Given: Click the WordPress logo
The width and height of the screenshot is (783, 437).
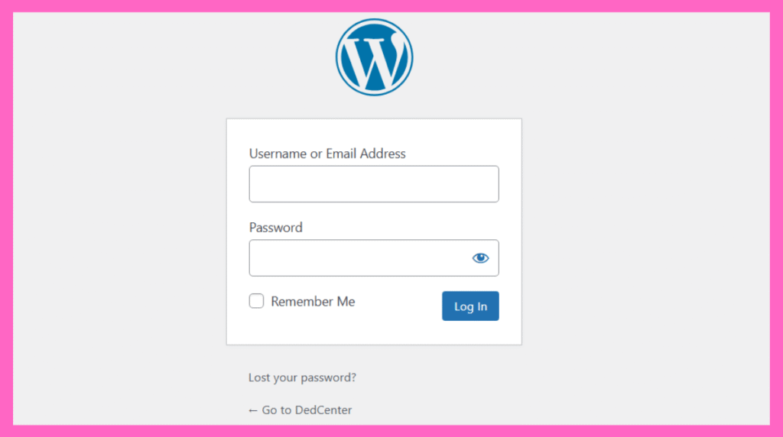Looking at the screenshot, I should [x=374, y=57].
